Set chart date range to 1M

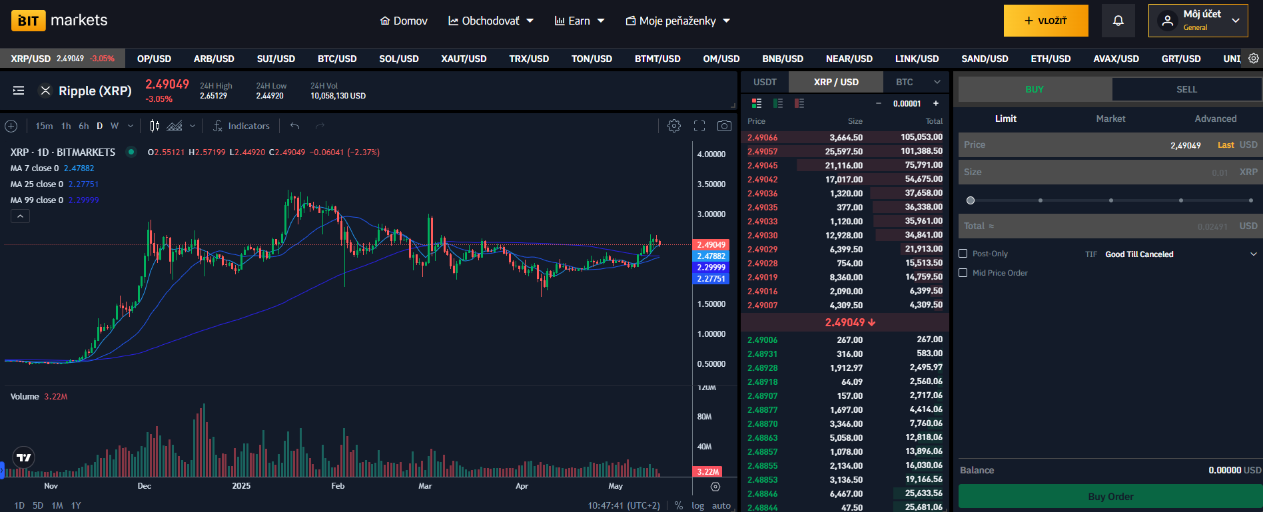[57, 505]
